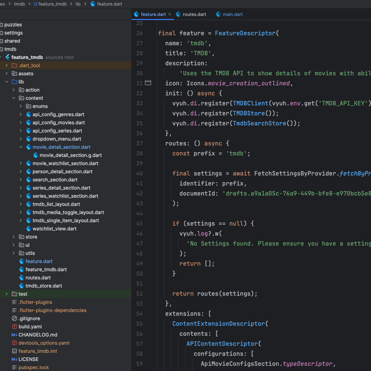
Task: Click the lock file icon next to pubspec.lock
Action: (x=14, y=367)
